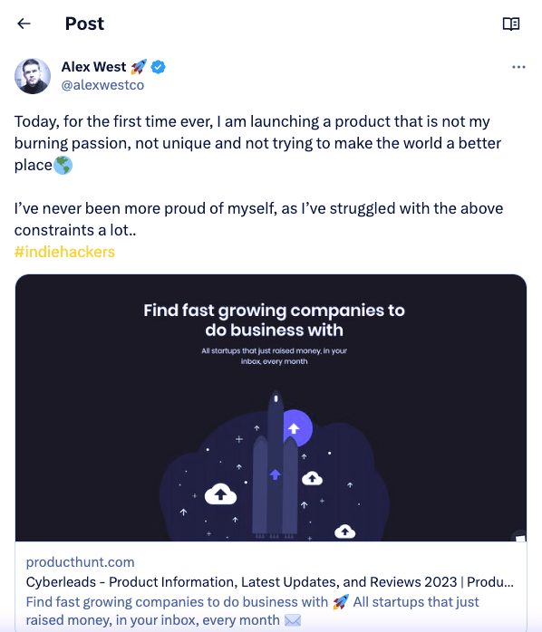Screen dimensions: 542x632
Task: Click the Post header title
Action: [x=84, y=24]
